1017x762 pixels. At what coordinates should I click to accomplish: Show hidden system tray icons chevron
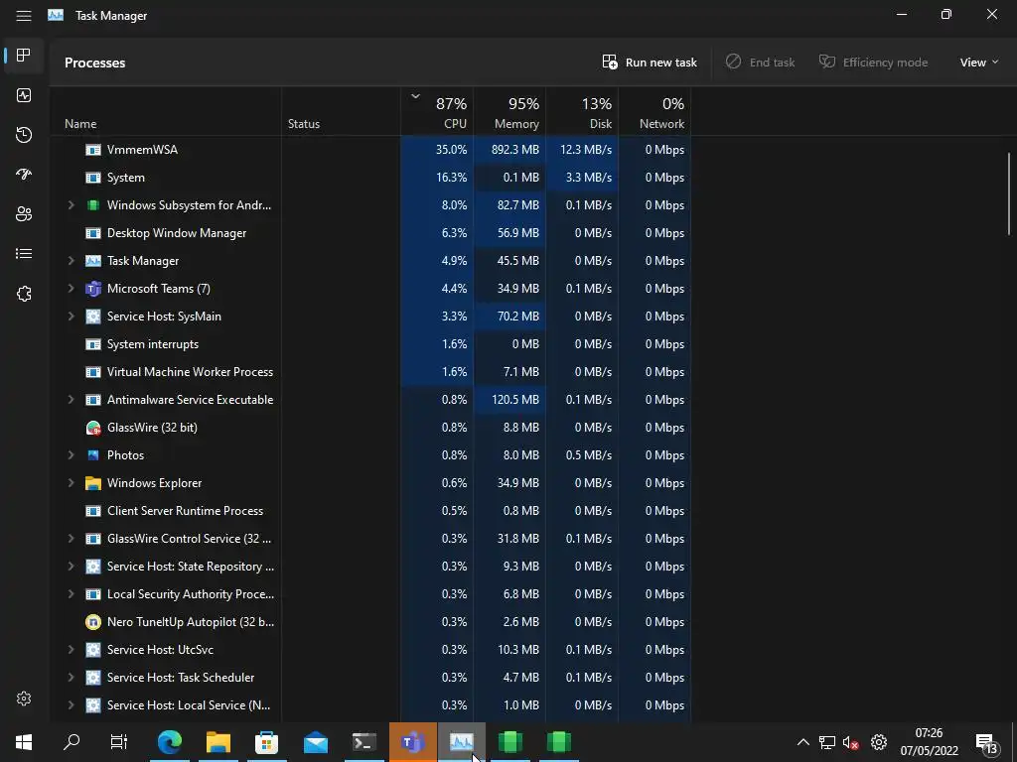pyautogui.click(x=802, y=742)
